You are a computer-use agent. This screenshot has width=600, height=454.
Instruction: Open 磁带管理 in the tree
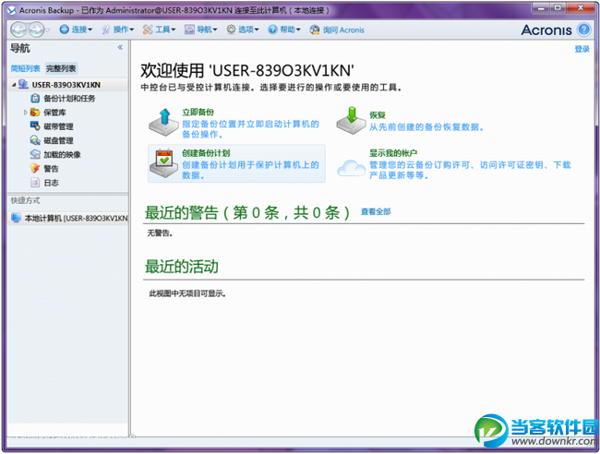(58, 126)
